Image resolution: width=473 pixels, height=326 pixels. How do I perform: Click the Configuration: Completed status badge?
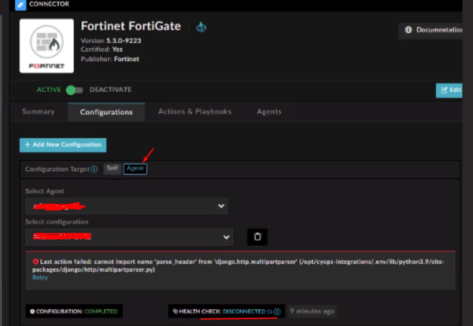(74, 311)
